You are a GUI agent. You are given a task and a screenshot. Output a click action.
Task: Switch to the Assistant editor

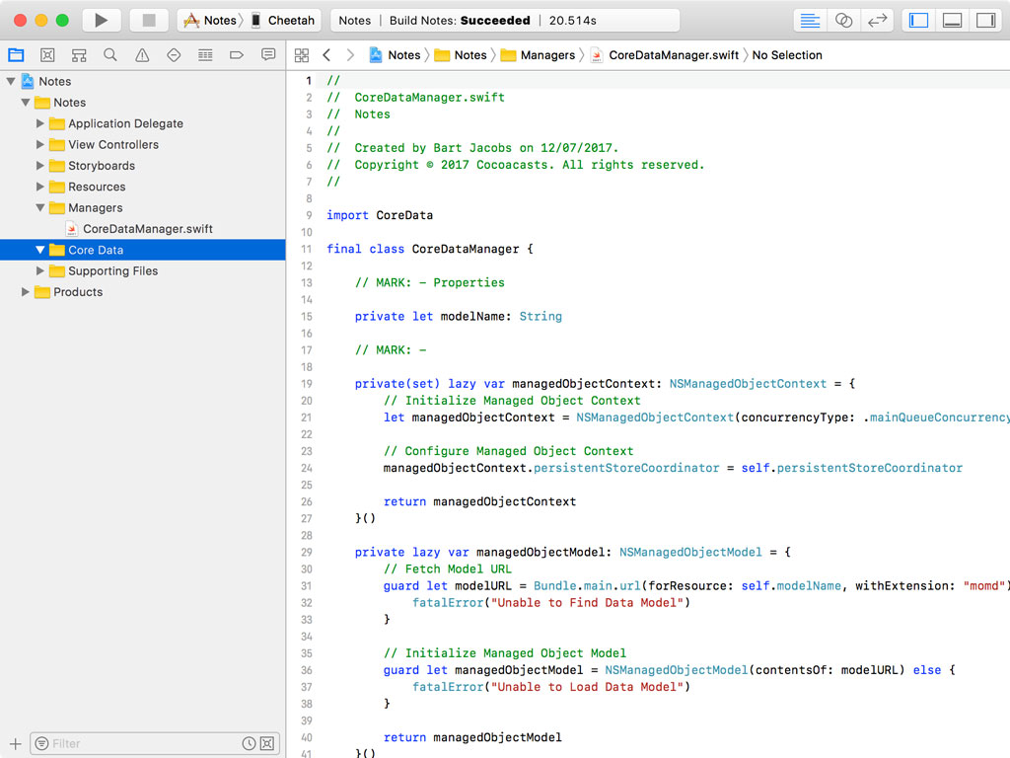[x=843, y=20]
